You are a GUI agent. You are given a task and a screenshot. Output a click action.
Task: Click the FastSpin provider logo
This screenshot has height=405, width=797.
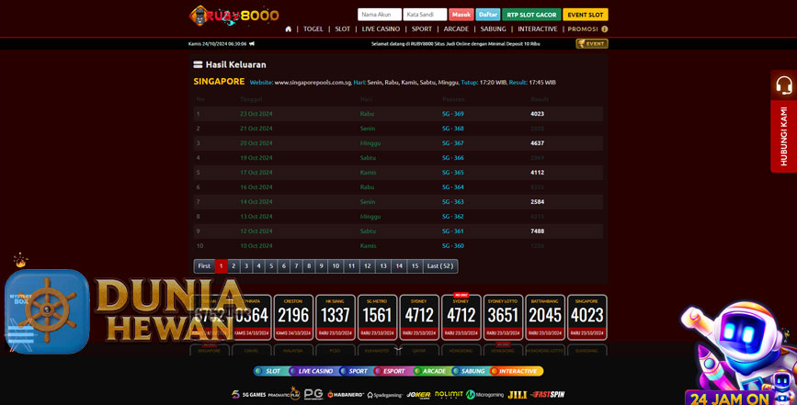pyautogui.click(x=548, y=394)
